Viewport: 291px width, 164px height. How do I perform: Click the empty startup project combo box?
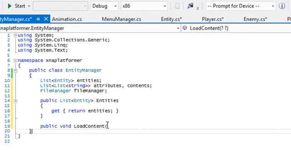point(60,6)
